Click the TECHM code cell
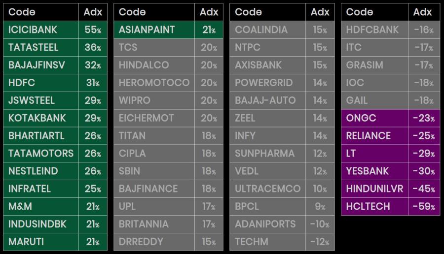444x254 pixels. click(x=267, y=242)
